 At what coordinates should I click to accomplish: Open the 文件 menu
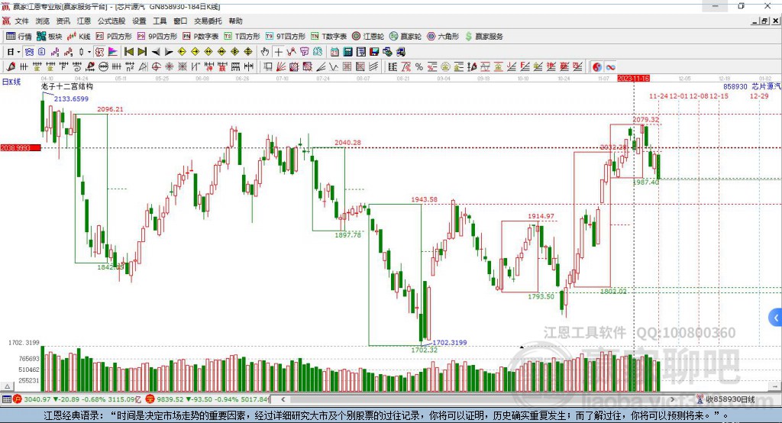click(22, 21)
